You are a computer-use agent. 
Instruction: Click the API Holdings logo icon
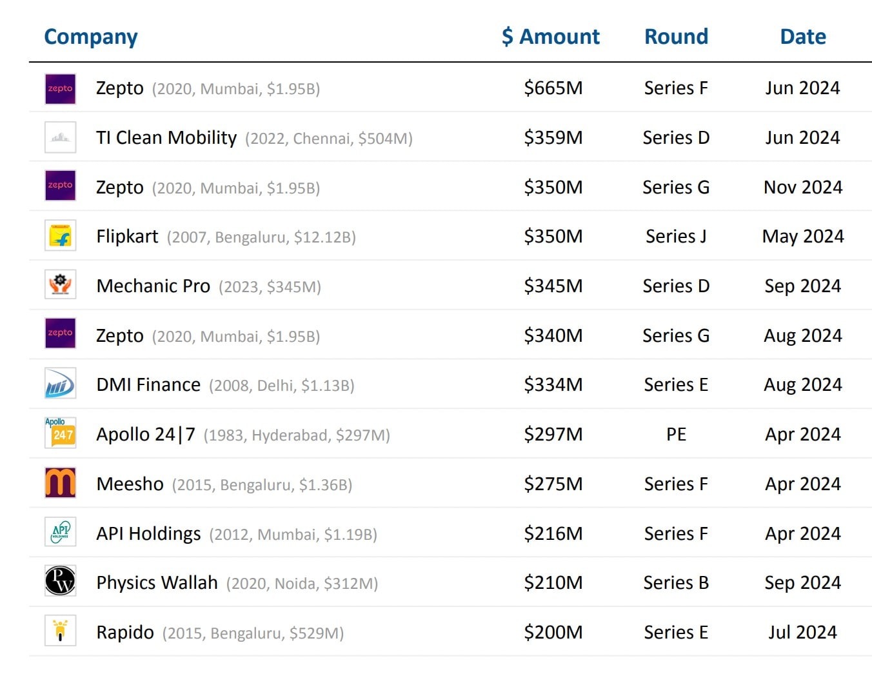60,532
